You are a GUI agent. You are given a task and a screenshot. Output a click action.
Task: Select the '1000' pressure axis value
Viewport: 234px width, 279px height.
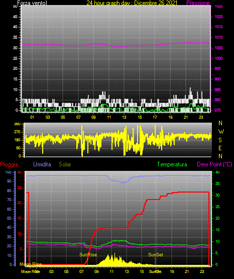(x=218, y=58)
